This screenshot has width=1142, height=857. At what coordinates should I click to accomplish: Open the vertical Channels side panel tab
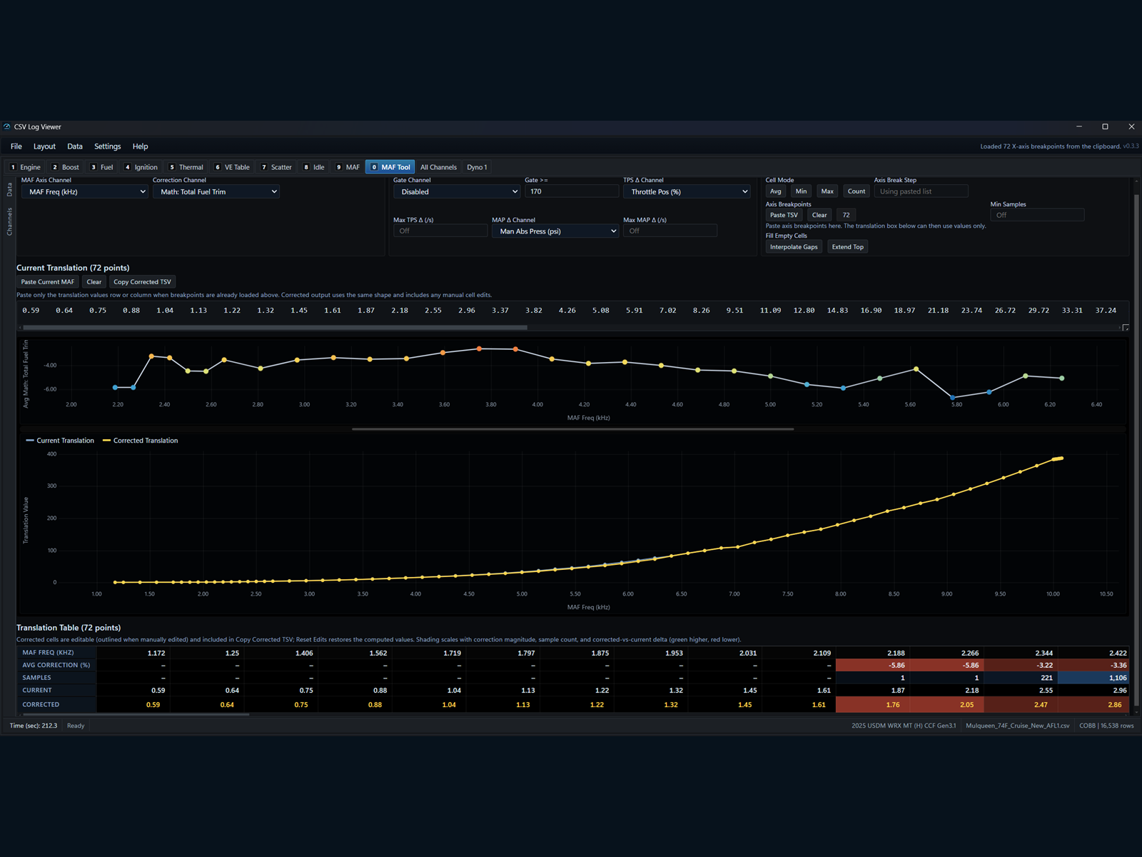coord(9,221)
